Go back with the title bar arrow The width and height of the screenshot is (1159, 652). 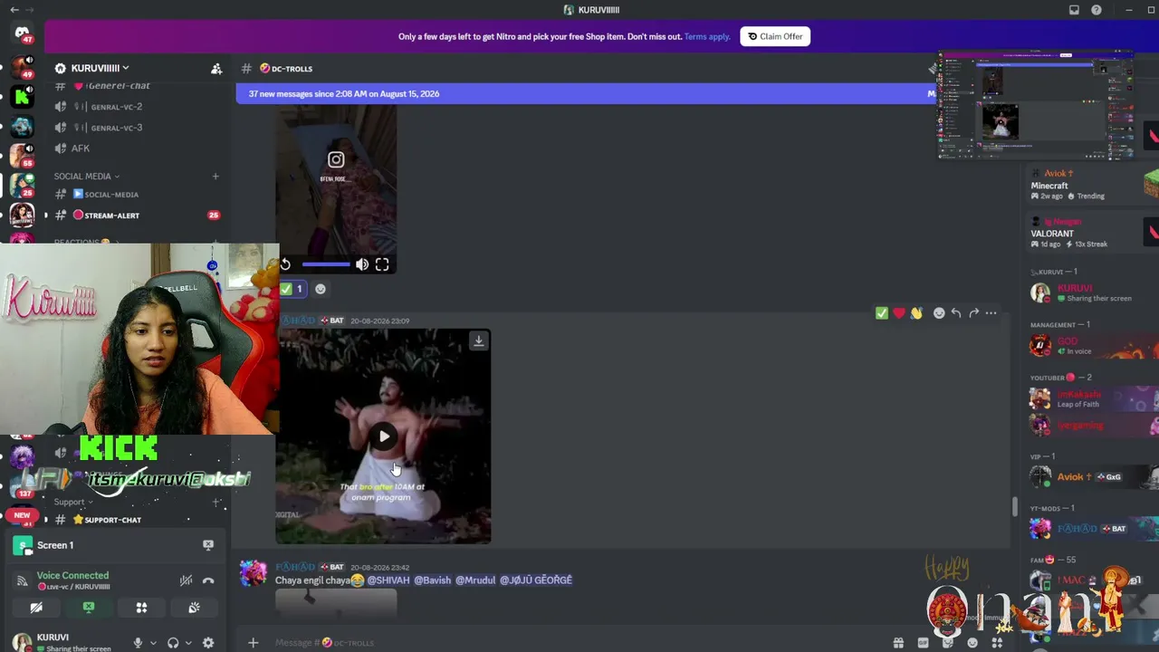pos(14,10)
